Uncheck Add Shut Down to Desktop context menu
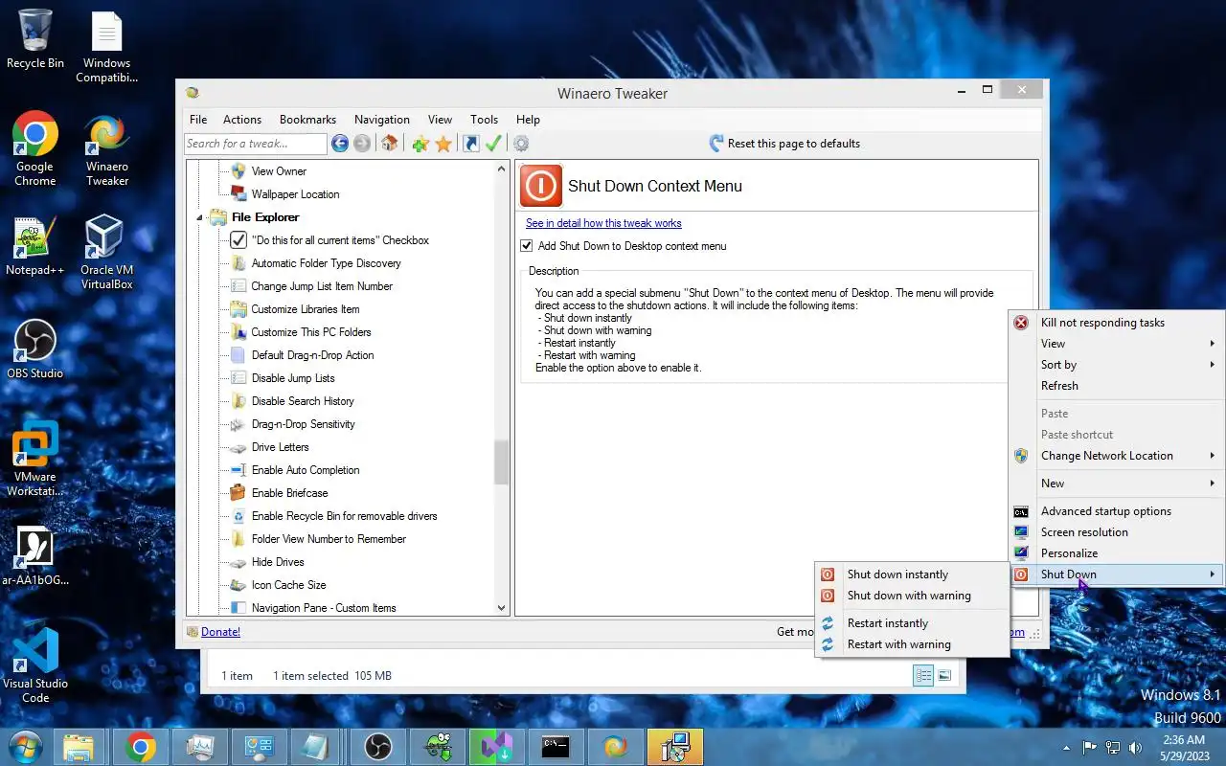 click(526, 246)
